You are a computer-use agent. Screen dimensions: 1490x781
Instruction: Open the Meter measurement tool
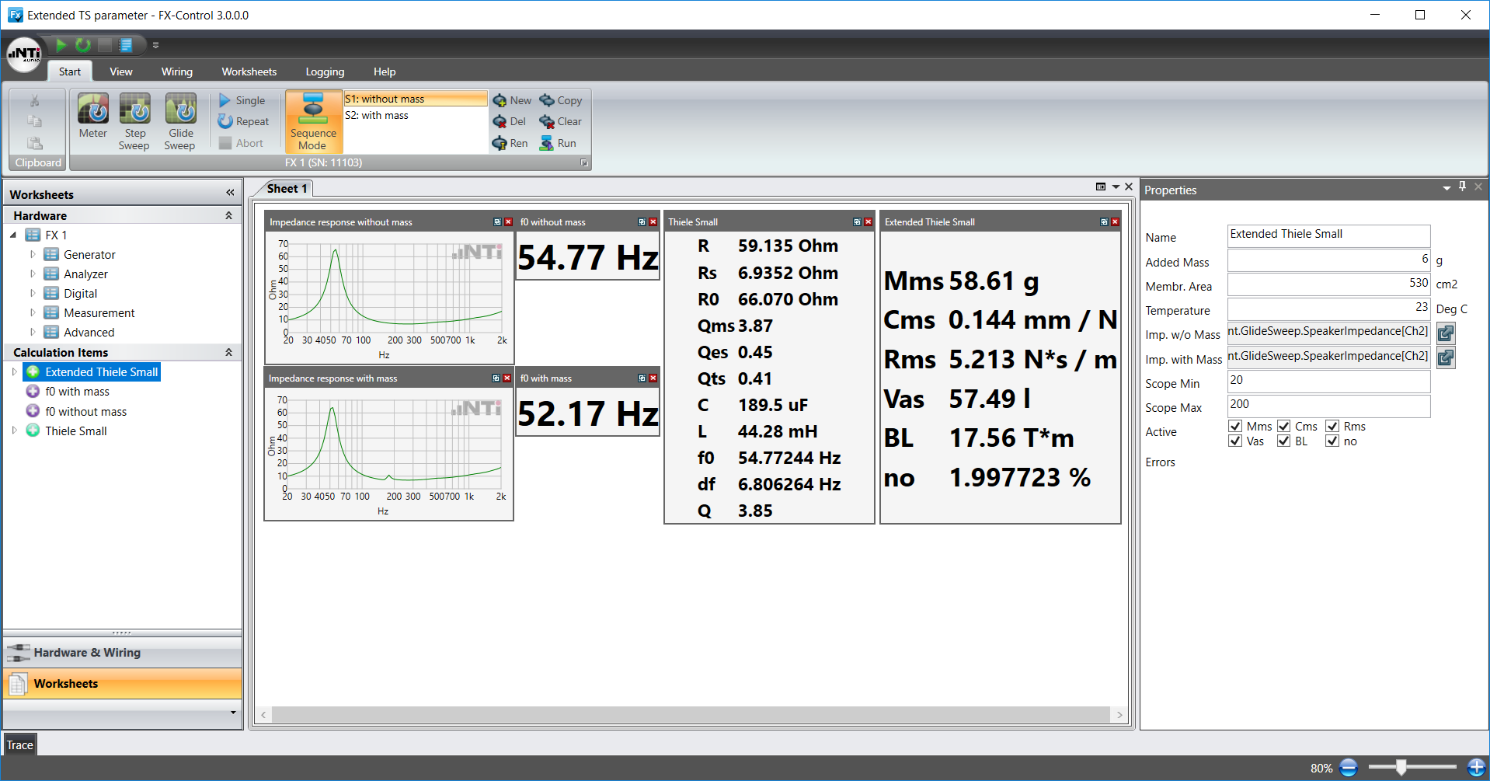pyautogui.click(x=92, y=116)
